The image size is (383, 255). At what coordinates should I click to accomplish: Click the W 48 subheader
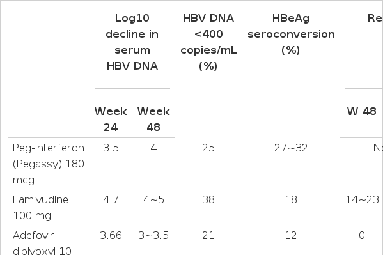(361, 111)
